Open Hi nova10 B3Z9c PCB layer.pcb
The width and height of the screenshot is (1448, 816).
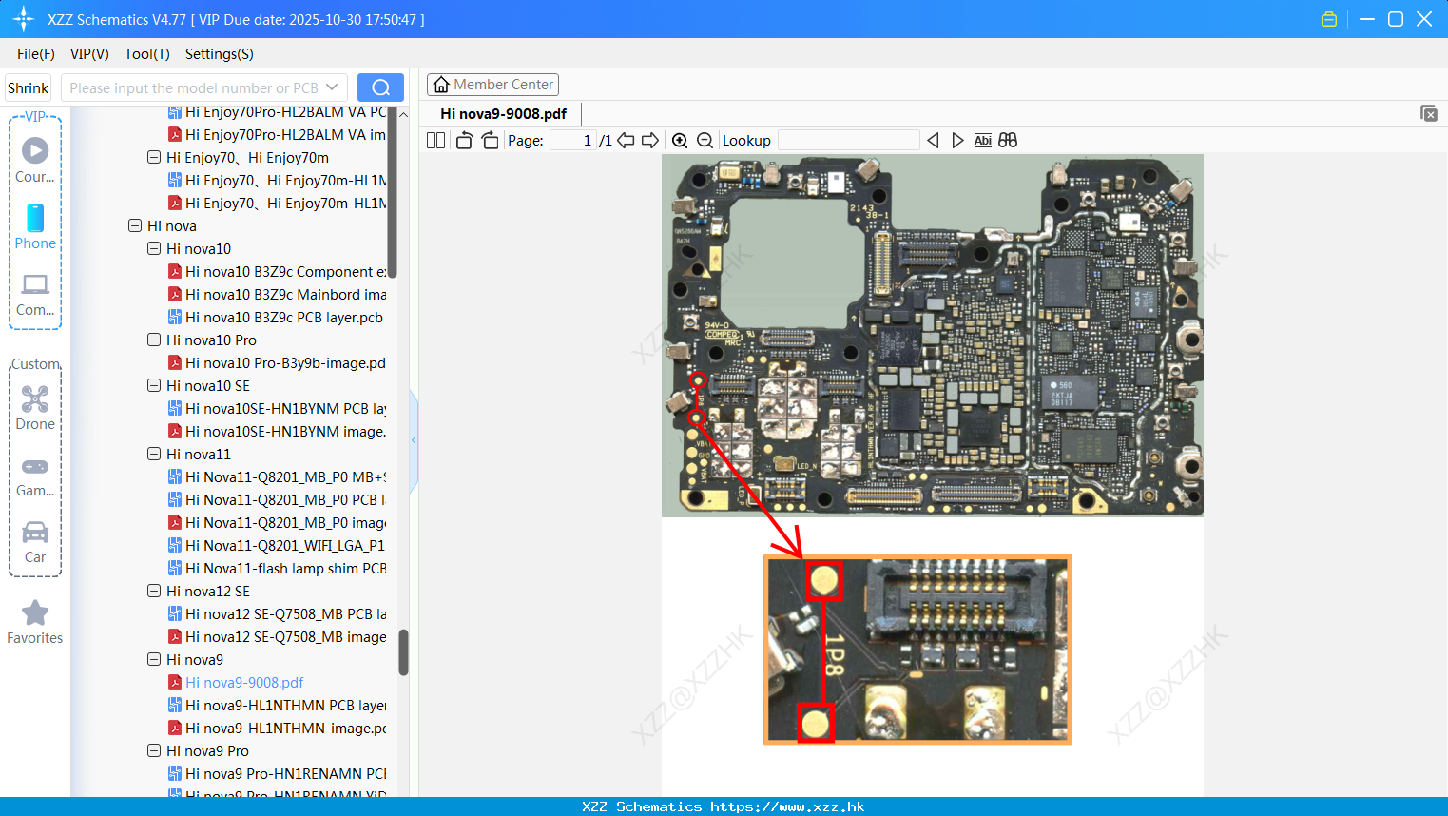point(276,318)
